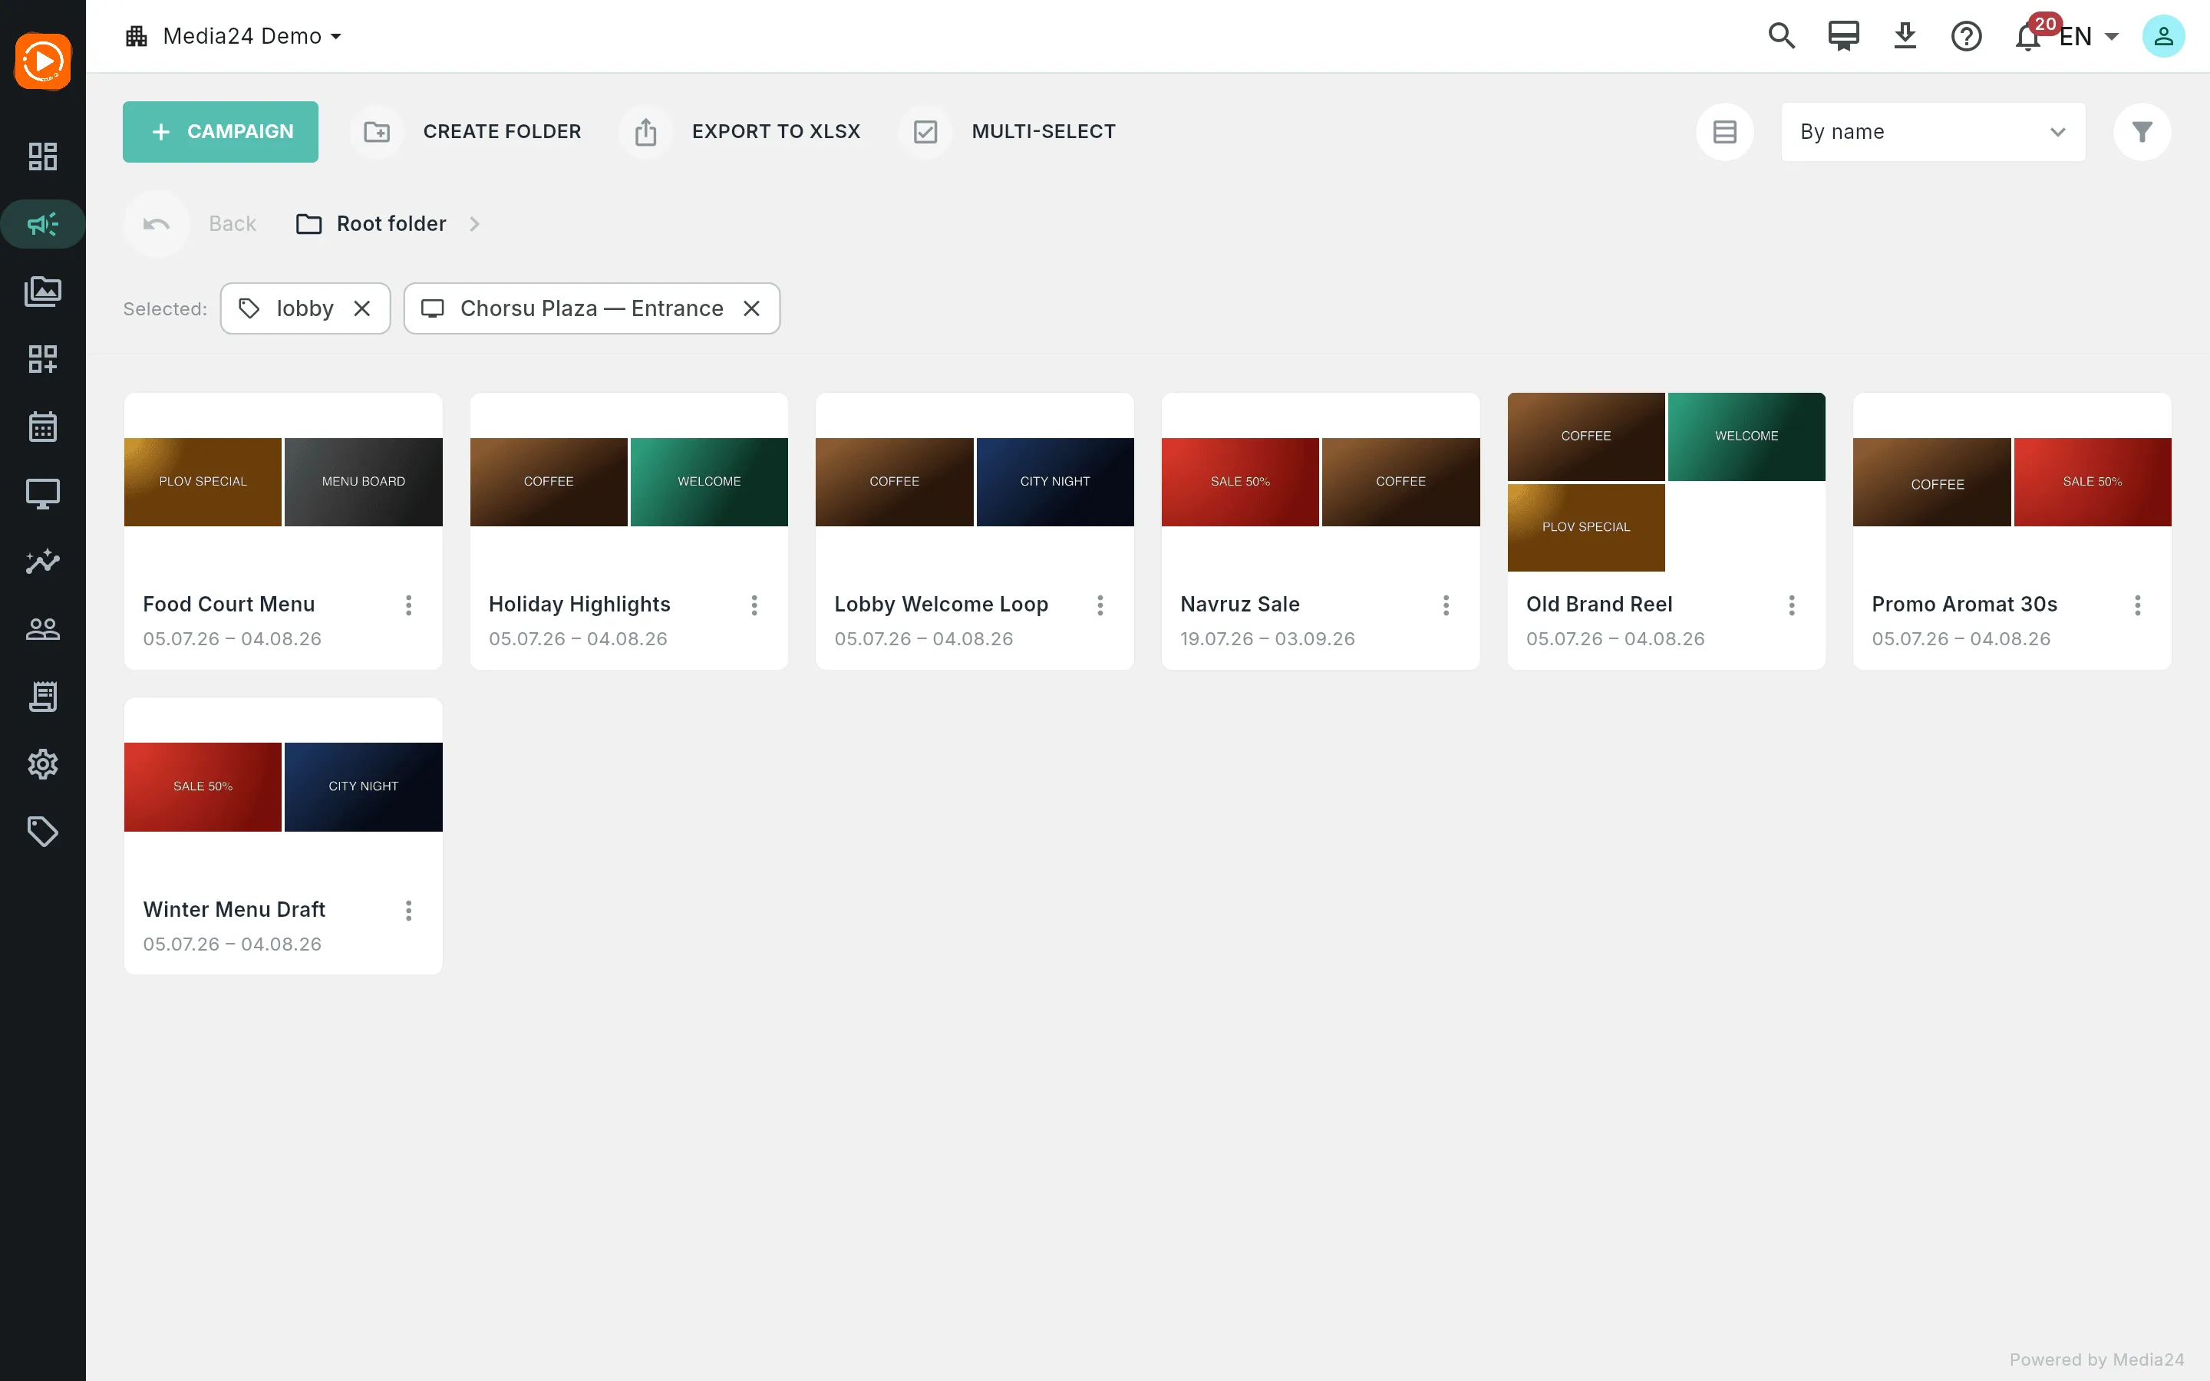Viewport: 2210px width, 1381px height.
Task: Open the Food Court Menu options menu
Action: (408, 605)
